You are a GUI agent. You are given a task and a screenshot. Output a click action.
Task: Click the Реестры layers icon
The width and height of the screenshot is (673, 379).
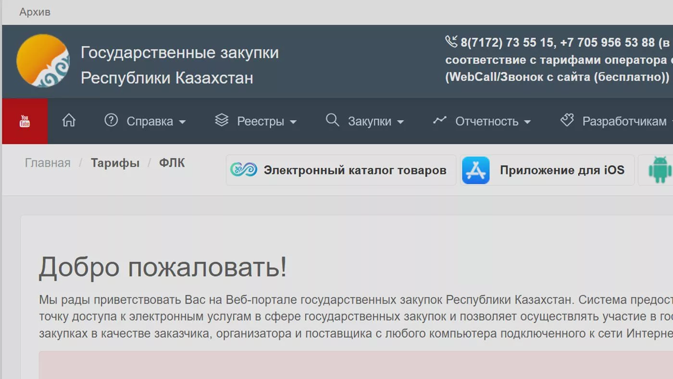point(222,120)
